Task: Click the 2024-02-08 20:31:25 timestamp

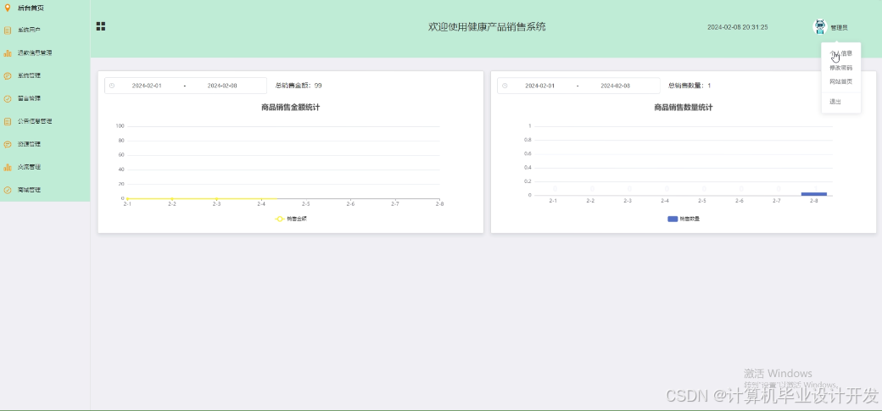Action: coord(738,27)
